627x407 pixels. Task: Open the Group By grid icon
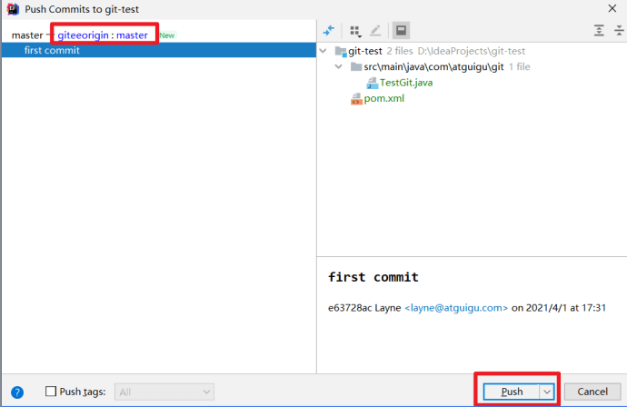(x=355, y=31)
